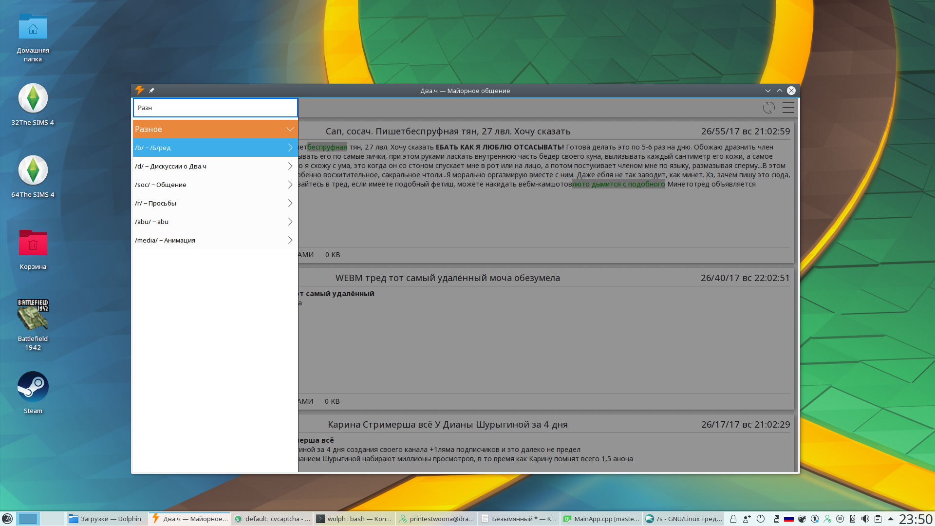Switch to /s - GNU/Linux тред taskbar entry
This screenshot has width=935, height=526.
683,519
